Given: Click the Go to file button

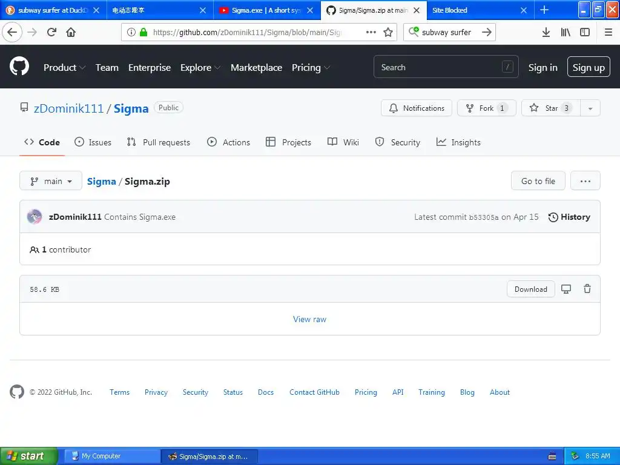Looking at the screenshot, I should point(538,180).
